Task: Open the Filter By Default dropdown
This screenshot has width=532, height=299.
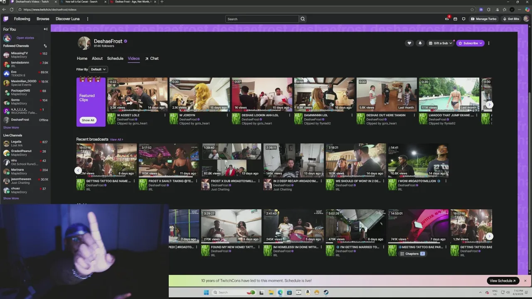Action: 98,69
